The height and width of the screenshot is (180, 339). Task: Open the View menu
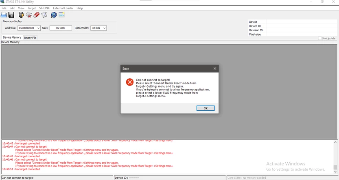(x=21, y=8)
